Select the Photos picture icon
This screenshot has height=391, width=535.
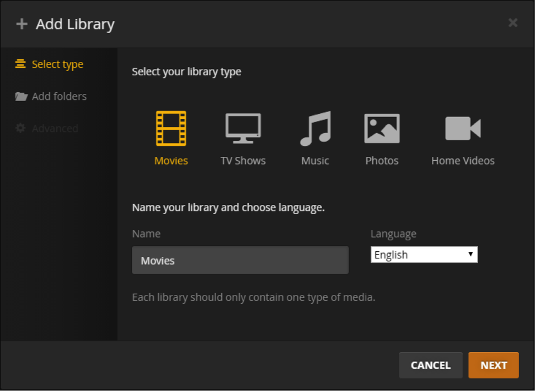(382, 128)
